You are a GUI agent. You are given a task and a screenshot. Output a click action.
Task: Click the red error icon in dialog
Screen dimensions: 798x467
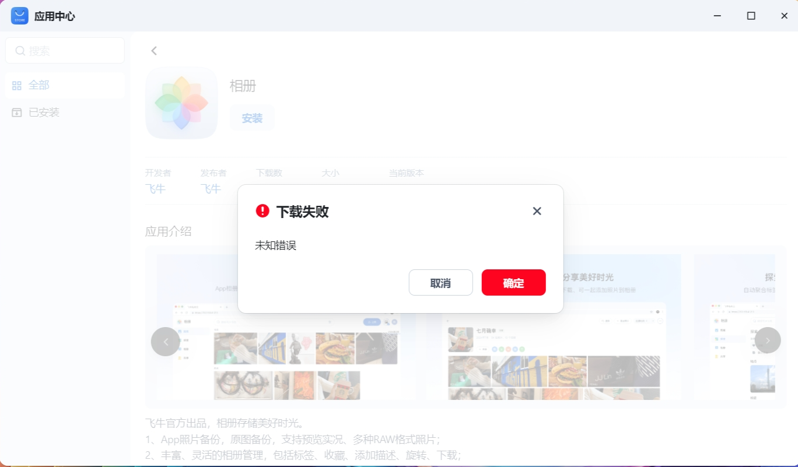coord(262,211)
